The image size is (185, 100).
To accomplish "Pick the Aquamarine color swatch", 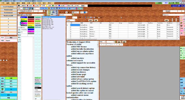I will [38, 17].
